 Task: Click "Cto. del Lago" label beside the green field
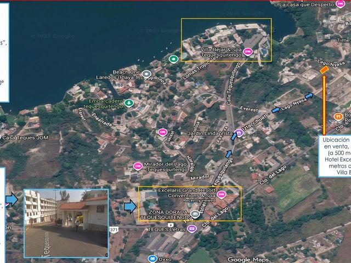click(x=273, y=175)
